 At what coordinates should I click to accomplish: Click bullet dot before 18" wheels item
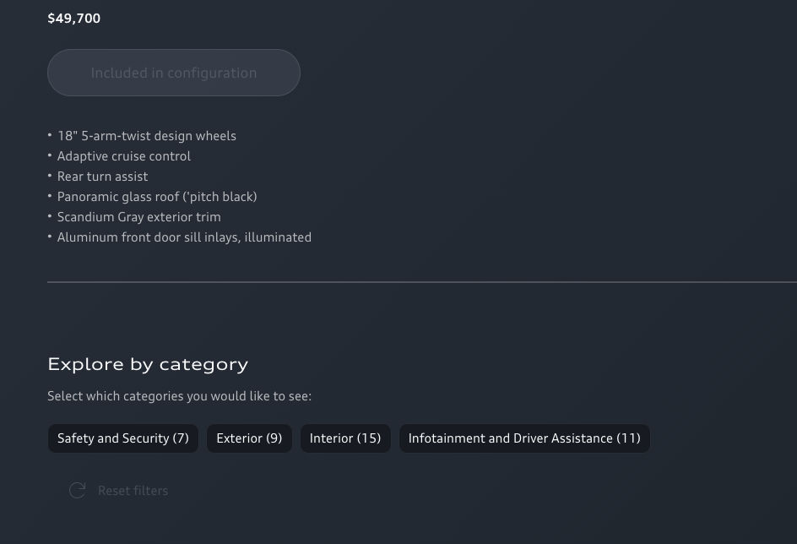coord(50,135)
